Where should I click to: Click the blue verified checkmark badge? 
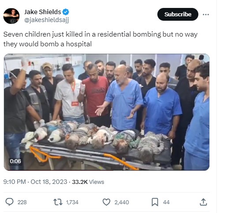(66, 12)
